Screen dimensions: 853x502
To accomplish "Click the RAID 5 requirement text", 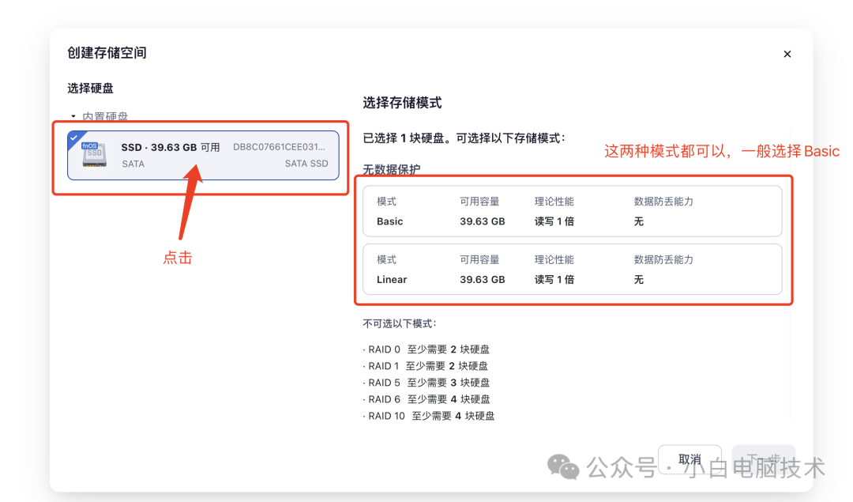I will [x=428, y=382].
